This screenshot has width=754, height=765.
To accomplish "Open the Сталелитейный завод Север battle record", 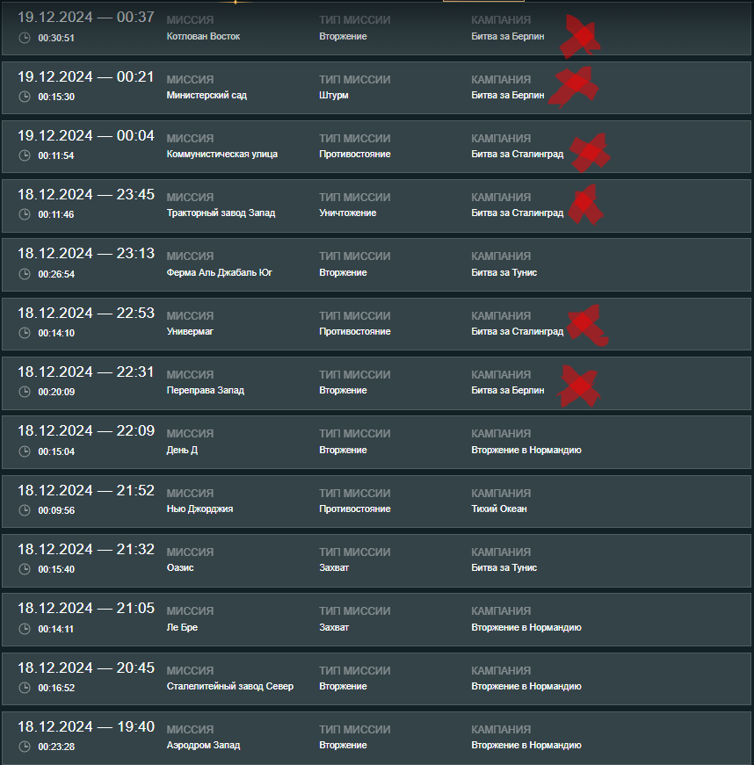I will point(376,679).
